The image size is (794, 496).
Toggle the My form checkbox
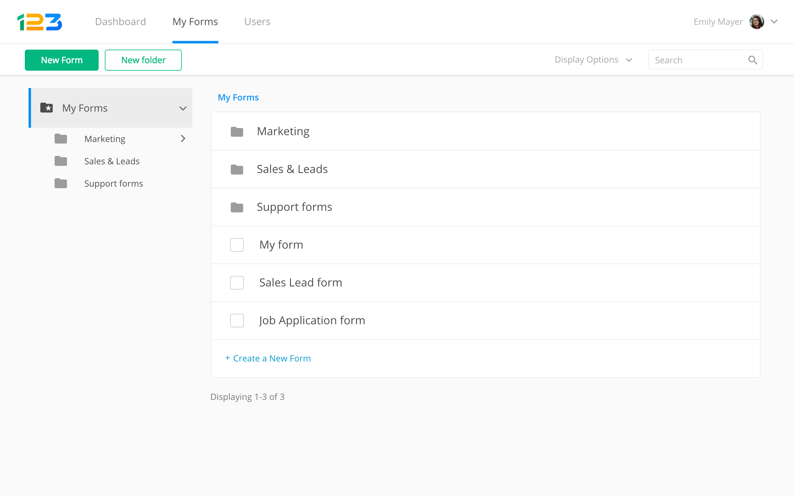tap(237, 245)
